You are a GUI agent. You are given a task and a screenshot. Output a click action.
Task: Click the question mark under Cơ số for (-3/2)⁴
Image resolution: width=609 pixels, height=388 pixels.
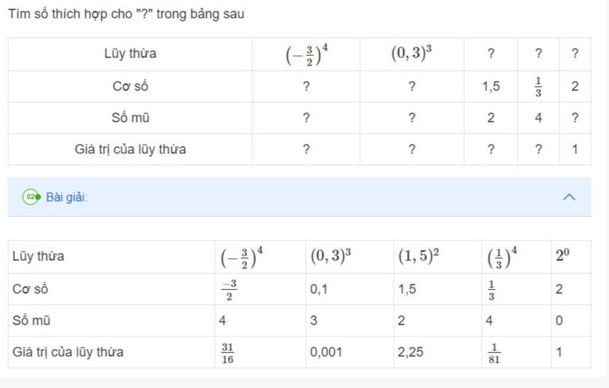(x=306, y=86)
